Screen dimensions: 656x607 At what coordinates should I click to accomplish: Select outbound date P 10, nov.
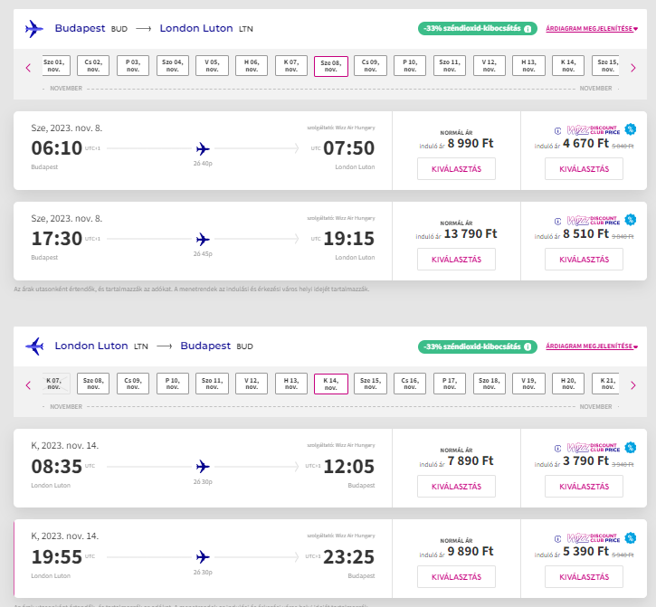coord(411,66)
